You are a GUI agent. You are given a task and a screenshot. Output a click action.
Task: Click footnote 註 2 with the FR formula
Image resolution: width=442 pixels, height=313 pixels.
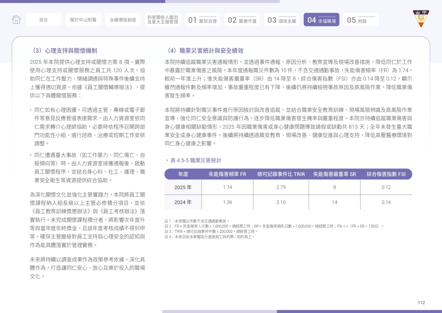tap(274, 226)
